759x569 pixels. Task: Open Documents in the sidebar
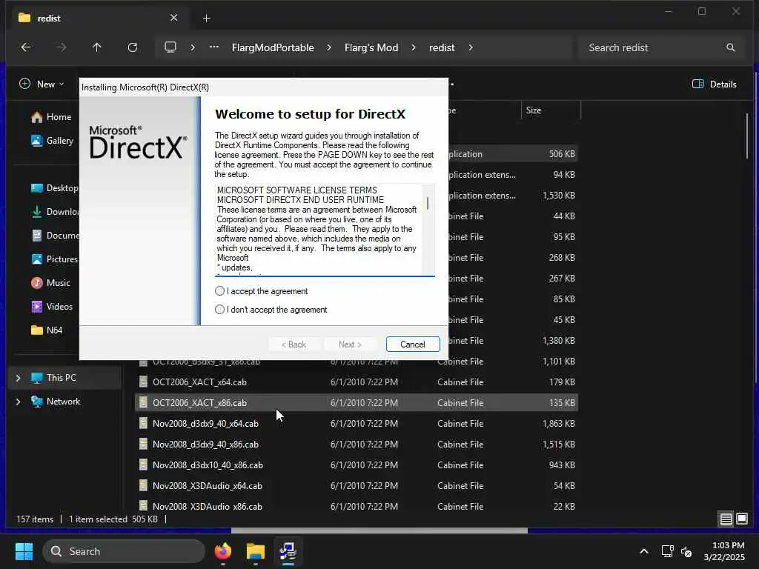click(x=53, y=235)
